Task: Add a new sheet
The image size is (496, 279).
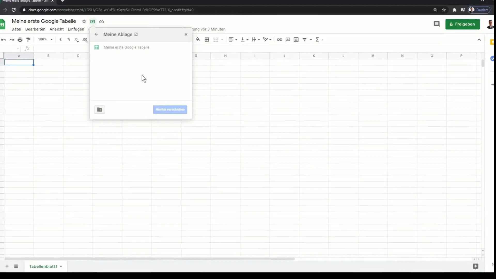Action: (7, 266)
